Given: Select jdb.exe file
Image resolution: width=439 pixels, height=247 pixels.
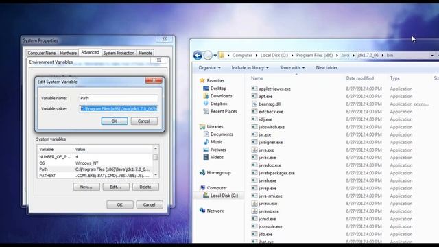Looking at the screenshot, I should point(265,234).
